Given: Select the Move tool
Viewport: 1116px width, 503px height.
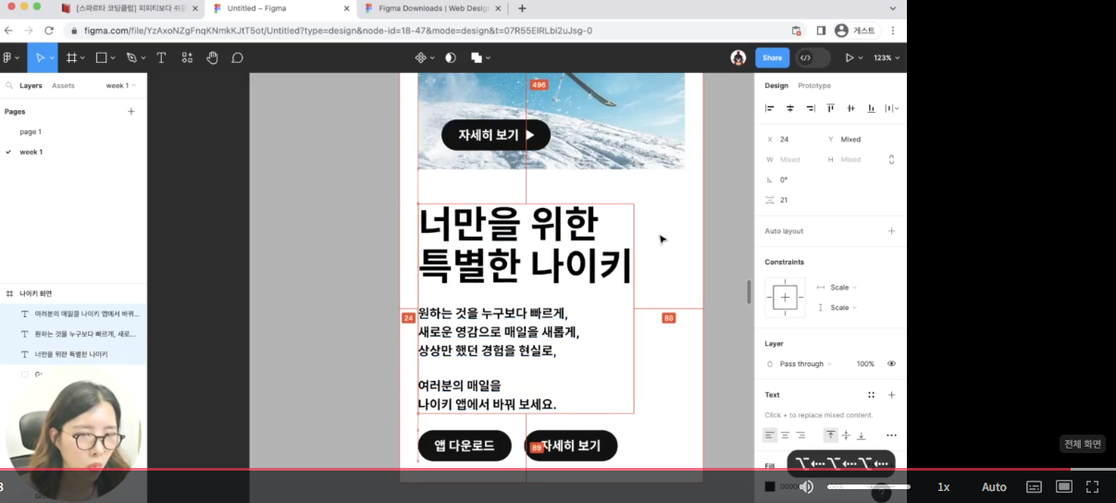Looking at the screenshot, I should (x=40, y=57).
